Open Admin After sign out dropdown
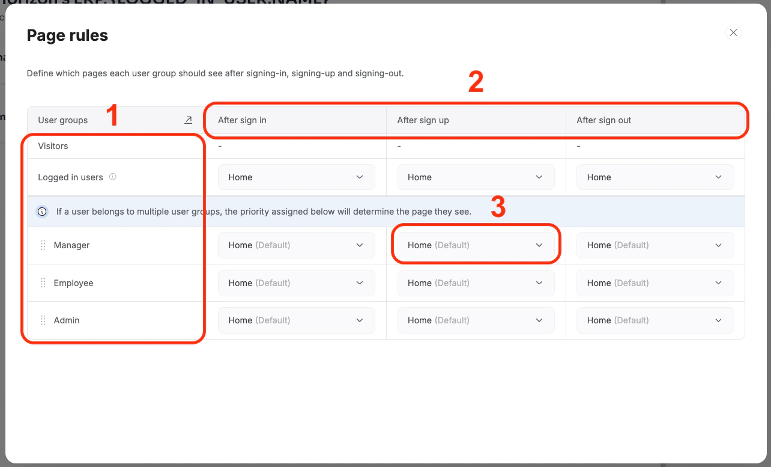 pos(655,320)
